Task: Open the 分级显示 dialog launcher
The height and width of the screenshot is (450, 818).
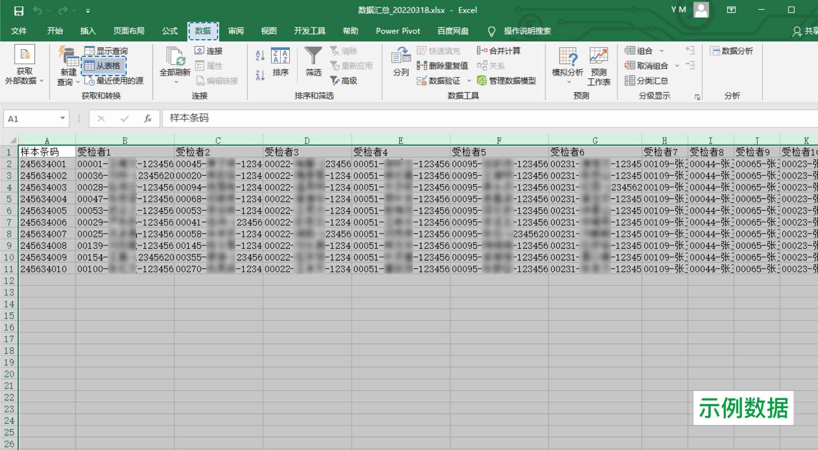Action: point(697,97)
